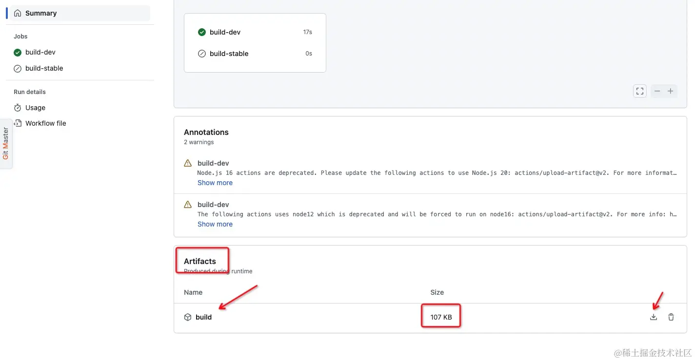Open build-stable job in workflow graph
This screenshot has height=361, width=695.
pos(229,54)
